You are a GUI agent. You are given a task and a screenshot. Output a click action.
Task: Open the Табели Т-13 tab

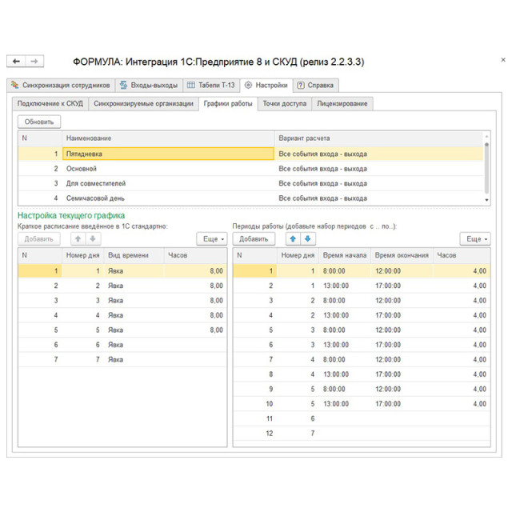coord(212,85)
